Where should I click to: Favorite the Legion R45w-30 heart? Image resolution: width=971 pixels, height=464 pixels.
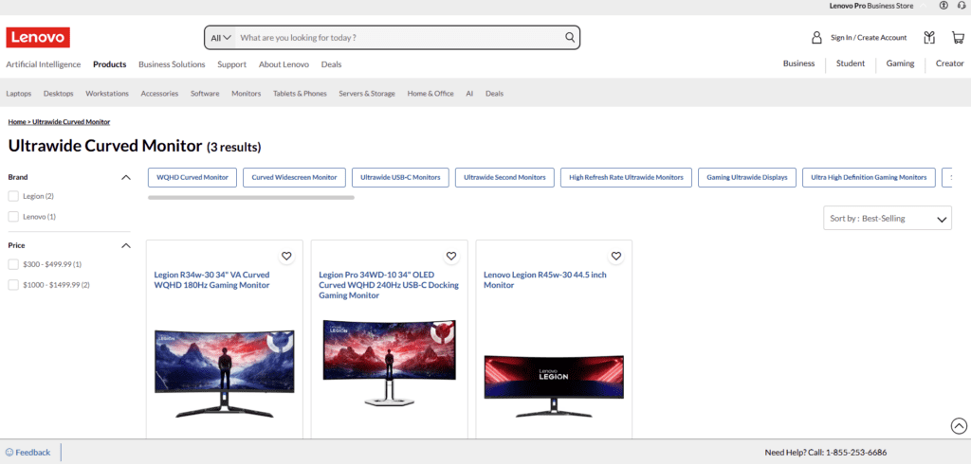615,256
